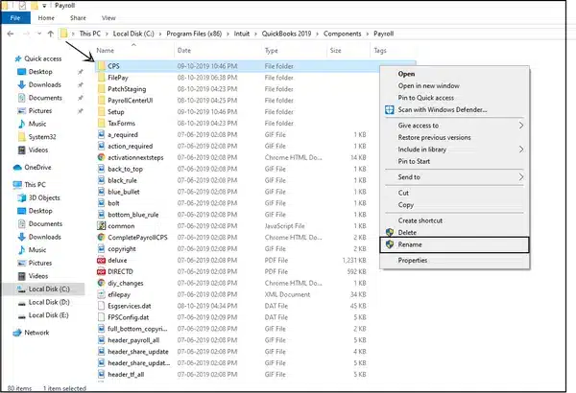Click the Local Disk (D:) drive icon

tap(22, 303)
